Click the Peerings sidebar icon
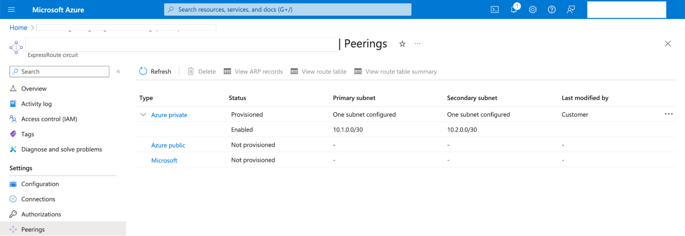Viewport: 685px width, 236px height. 13,229
